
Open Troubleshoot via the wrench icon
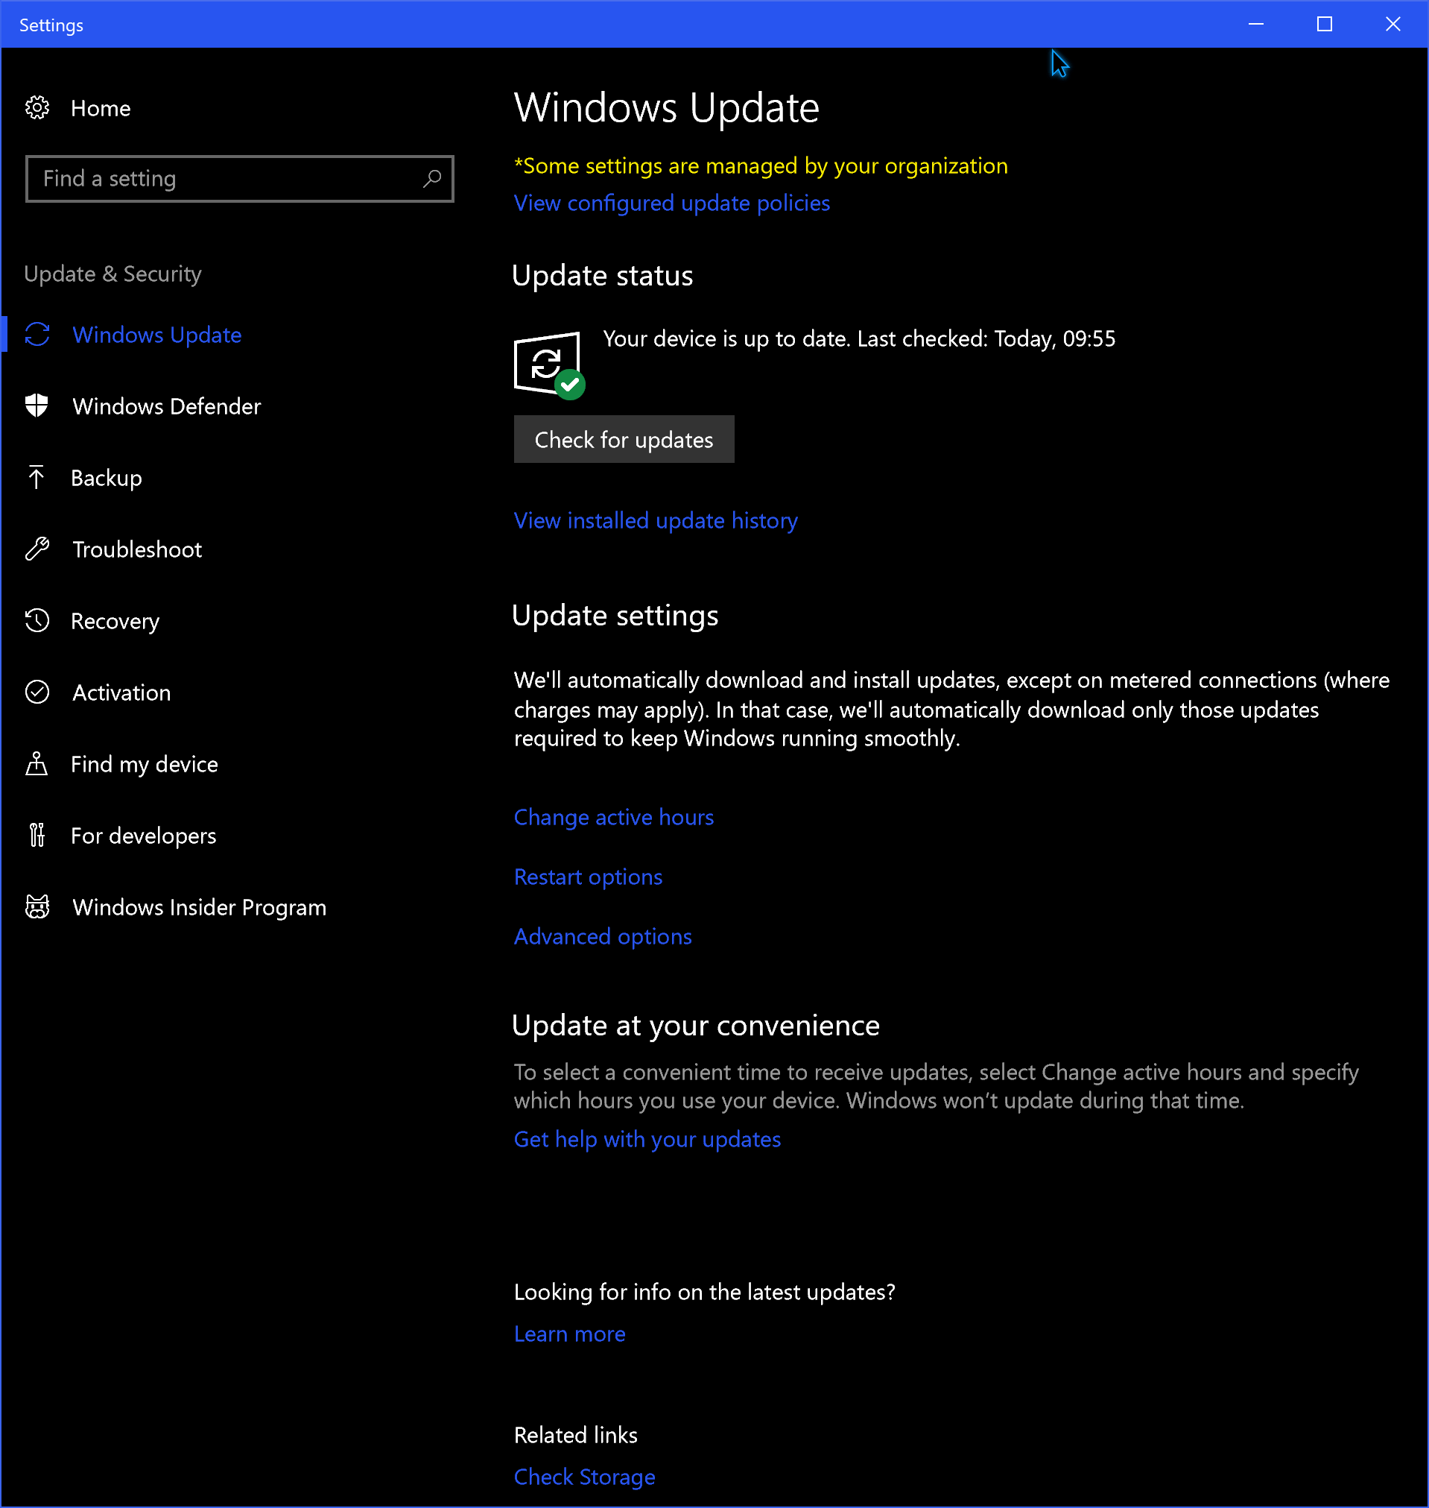tap(37, 549)
